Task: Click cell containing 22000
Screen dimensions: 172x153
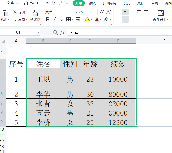Action: [x=118, y=103]
